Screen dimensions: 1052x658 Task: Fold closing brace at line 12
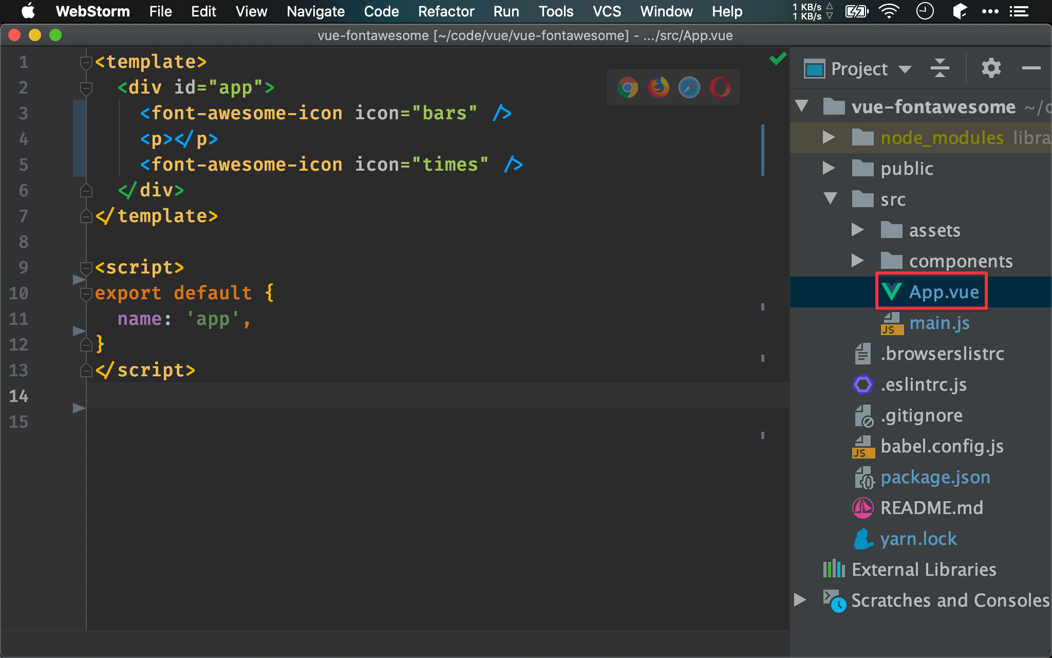click(x=86, y=345)
